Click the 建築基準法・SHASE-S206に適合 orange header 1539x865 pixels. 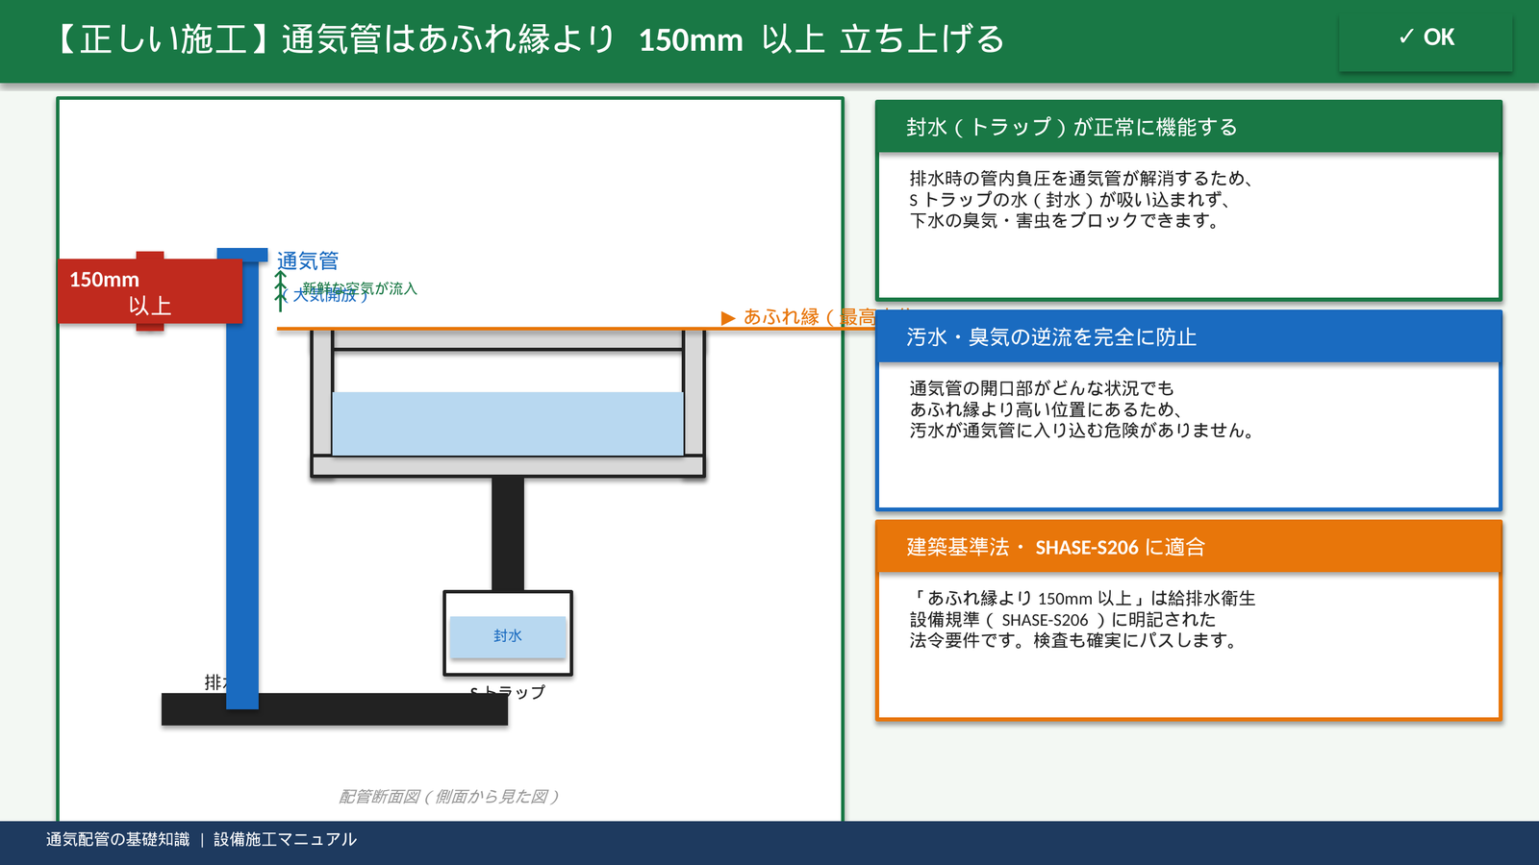tap(1188, 547)
